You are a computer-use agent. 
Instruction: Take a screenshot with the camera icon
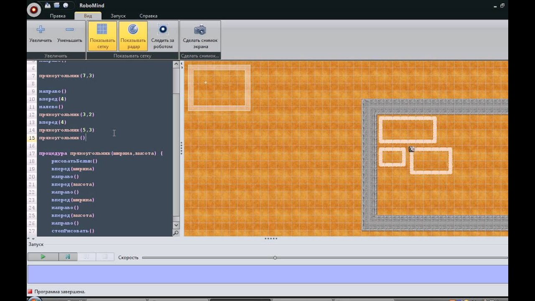200,30
